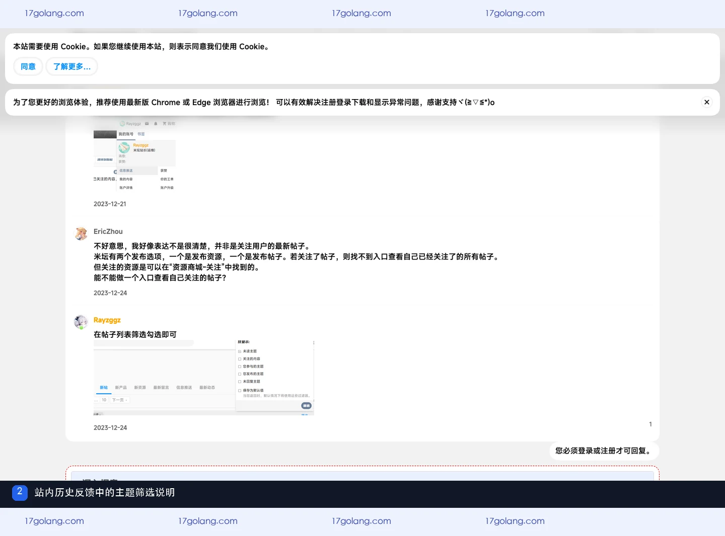
Task: Click the 2023-12-24 date under Rayzggz's reply
Action: point(110,427)
